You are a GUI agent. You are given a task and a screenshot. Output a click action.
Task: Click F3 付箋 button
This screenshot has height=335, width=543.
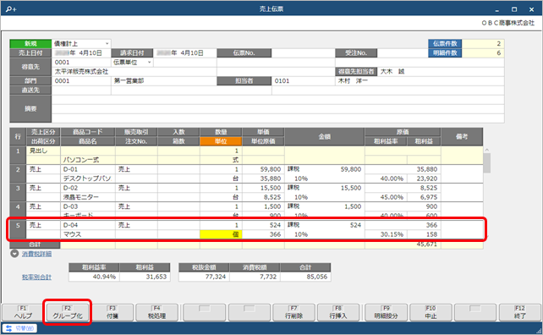click(112, 312)
